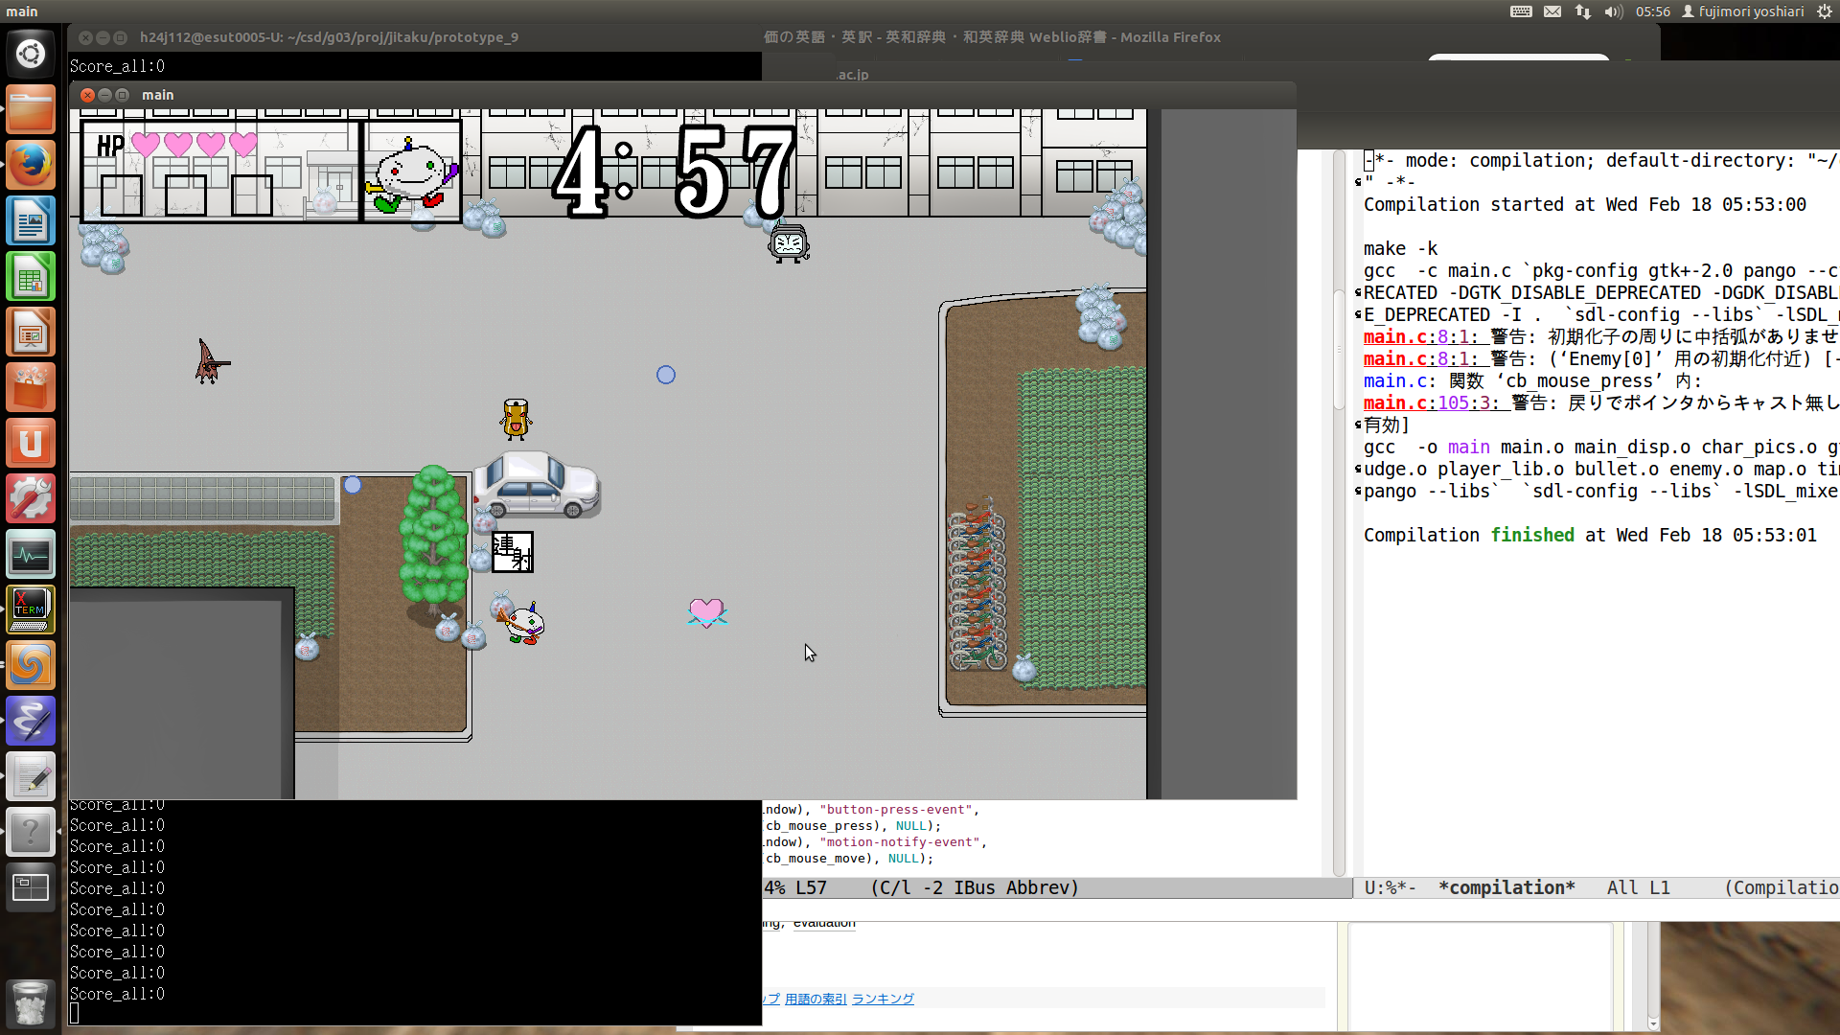Click the red witch-hat enemy
This screenshot has width=1840, height=1035.
point(211,362)
